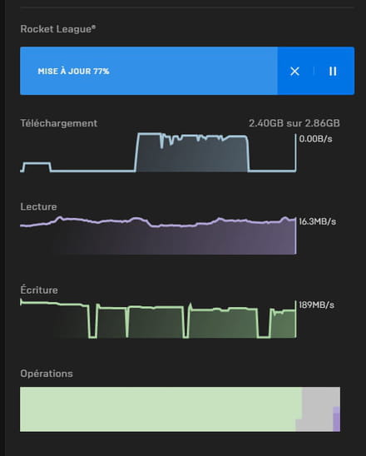Click the gray segment in Opérations chart
The width and height of the screenshot is (366, 456).
pos(318,407)
